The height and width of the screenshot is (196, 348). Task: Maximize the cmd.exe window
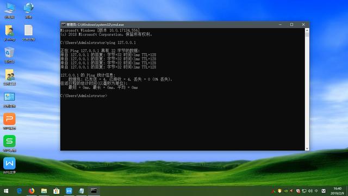291,24
